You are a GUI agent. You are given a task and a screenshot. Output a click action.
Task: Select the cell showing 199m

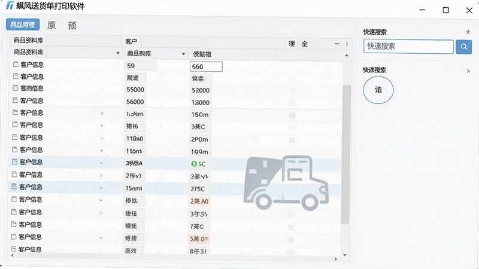[x=199, y=152]
